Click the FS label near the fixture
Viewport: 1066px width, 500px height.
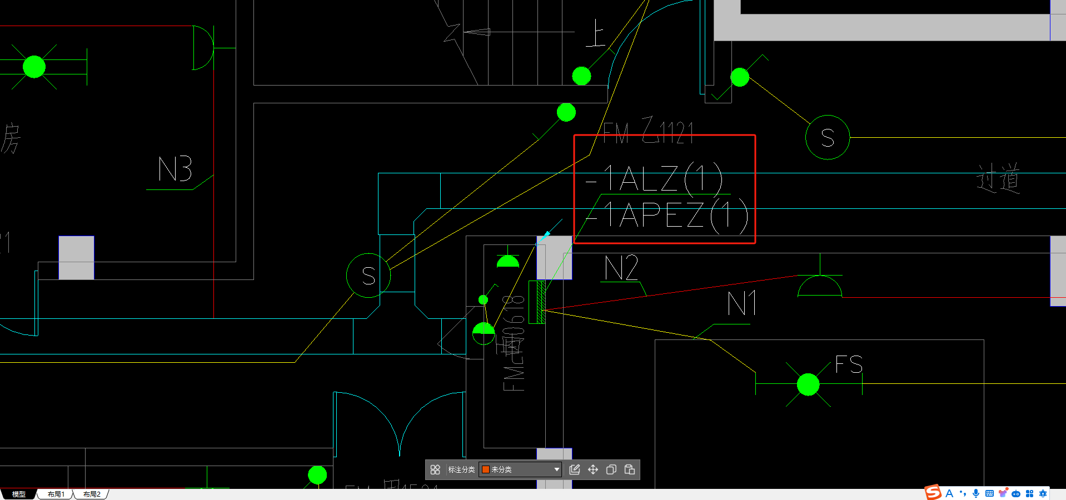(x=849, y=364)
